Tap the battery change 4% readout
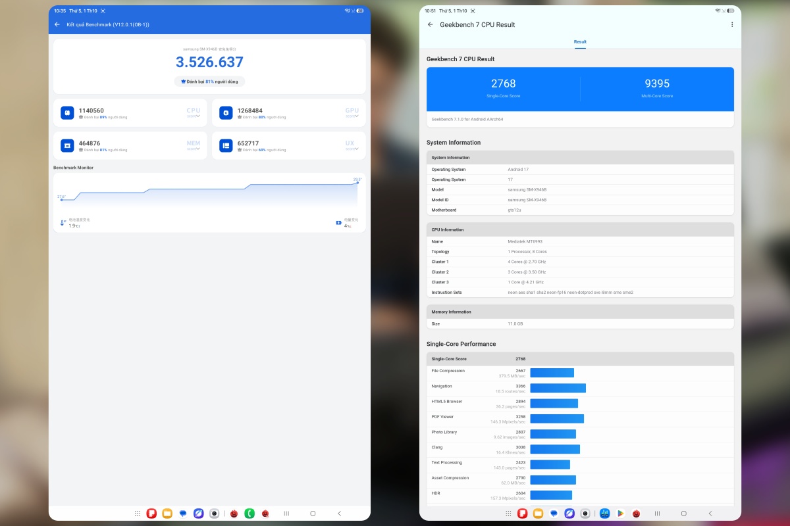 click(347, 224)
